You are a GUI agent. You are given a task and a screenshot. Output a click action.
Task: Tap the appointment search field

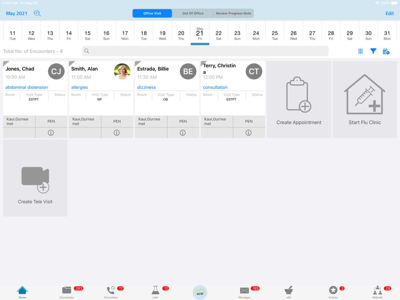pyautogui.click(x=205, y=51)
